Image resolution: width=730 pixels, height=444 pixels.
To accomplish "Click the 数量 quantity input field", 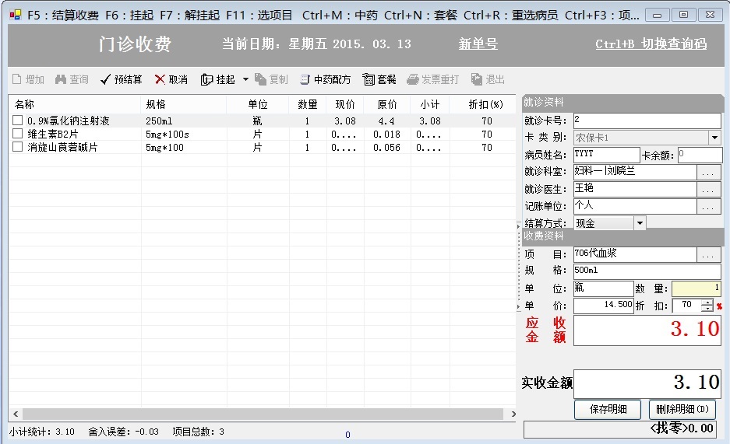I will (696, 288).
